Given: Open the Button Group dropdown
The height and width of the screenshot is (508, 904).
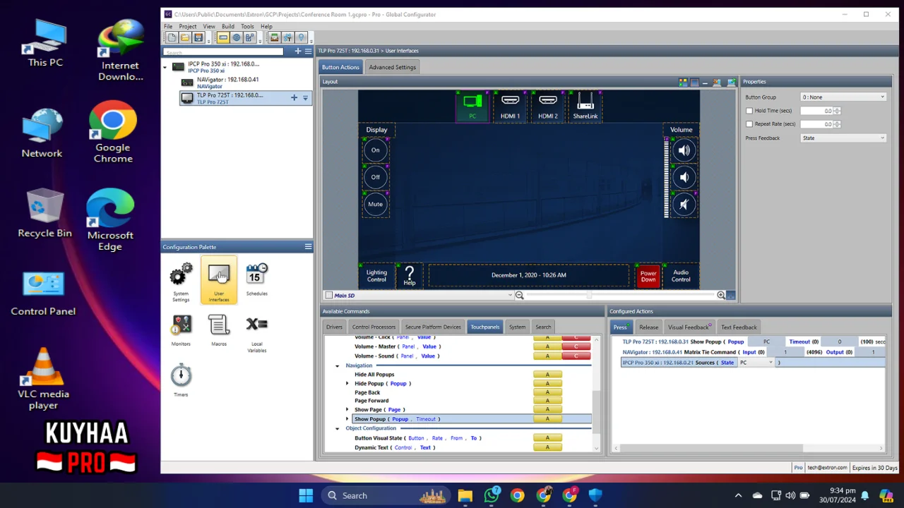Looking at the screenshot, I should tap(843, 97).
